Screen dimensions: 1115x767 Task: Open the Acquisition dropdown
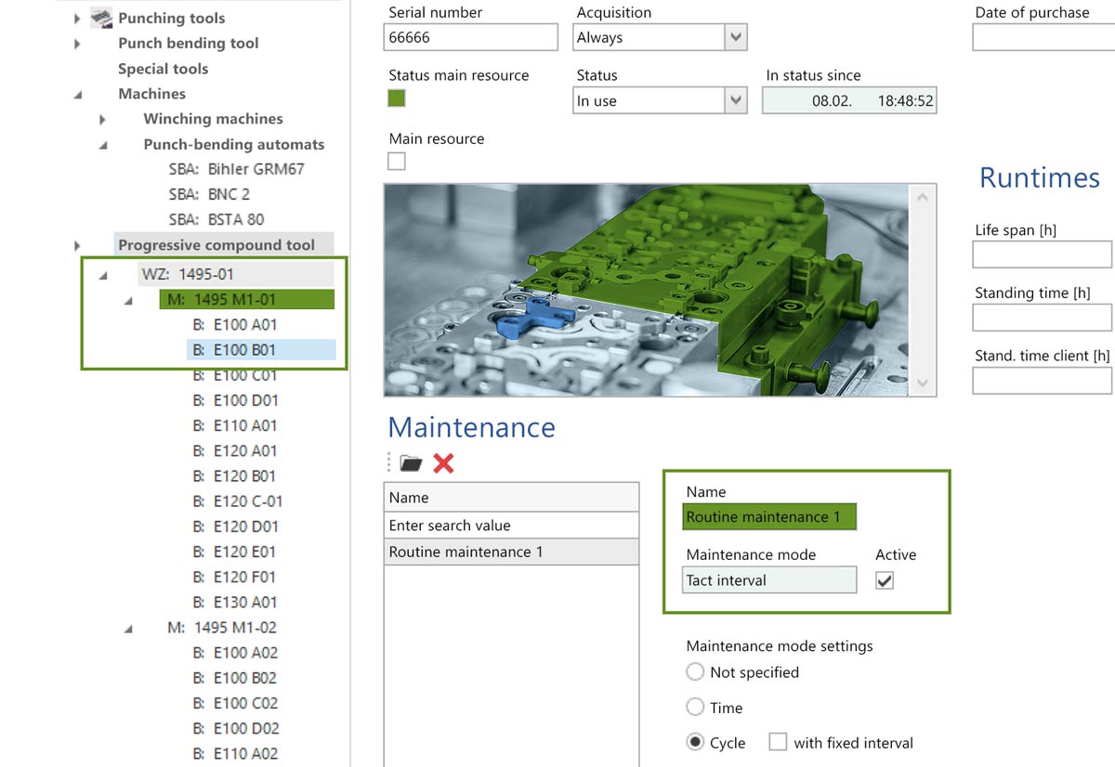(736, 38)
